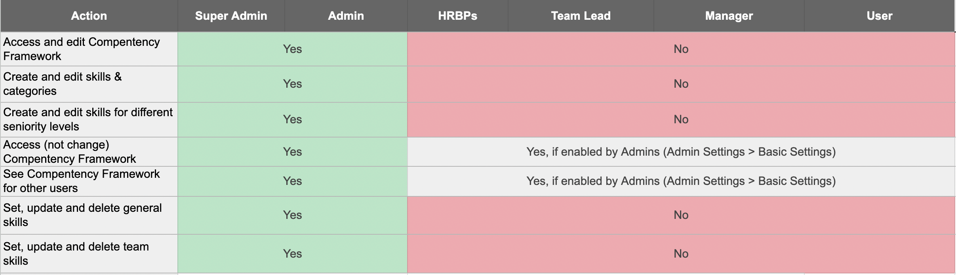The width and height of the screenshot is (956, 275).
Task: Select the Manager column header
Action: pos(729,16)
